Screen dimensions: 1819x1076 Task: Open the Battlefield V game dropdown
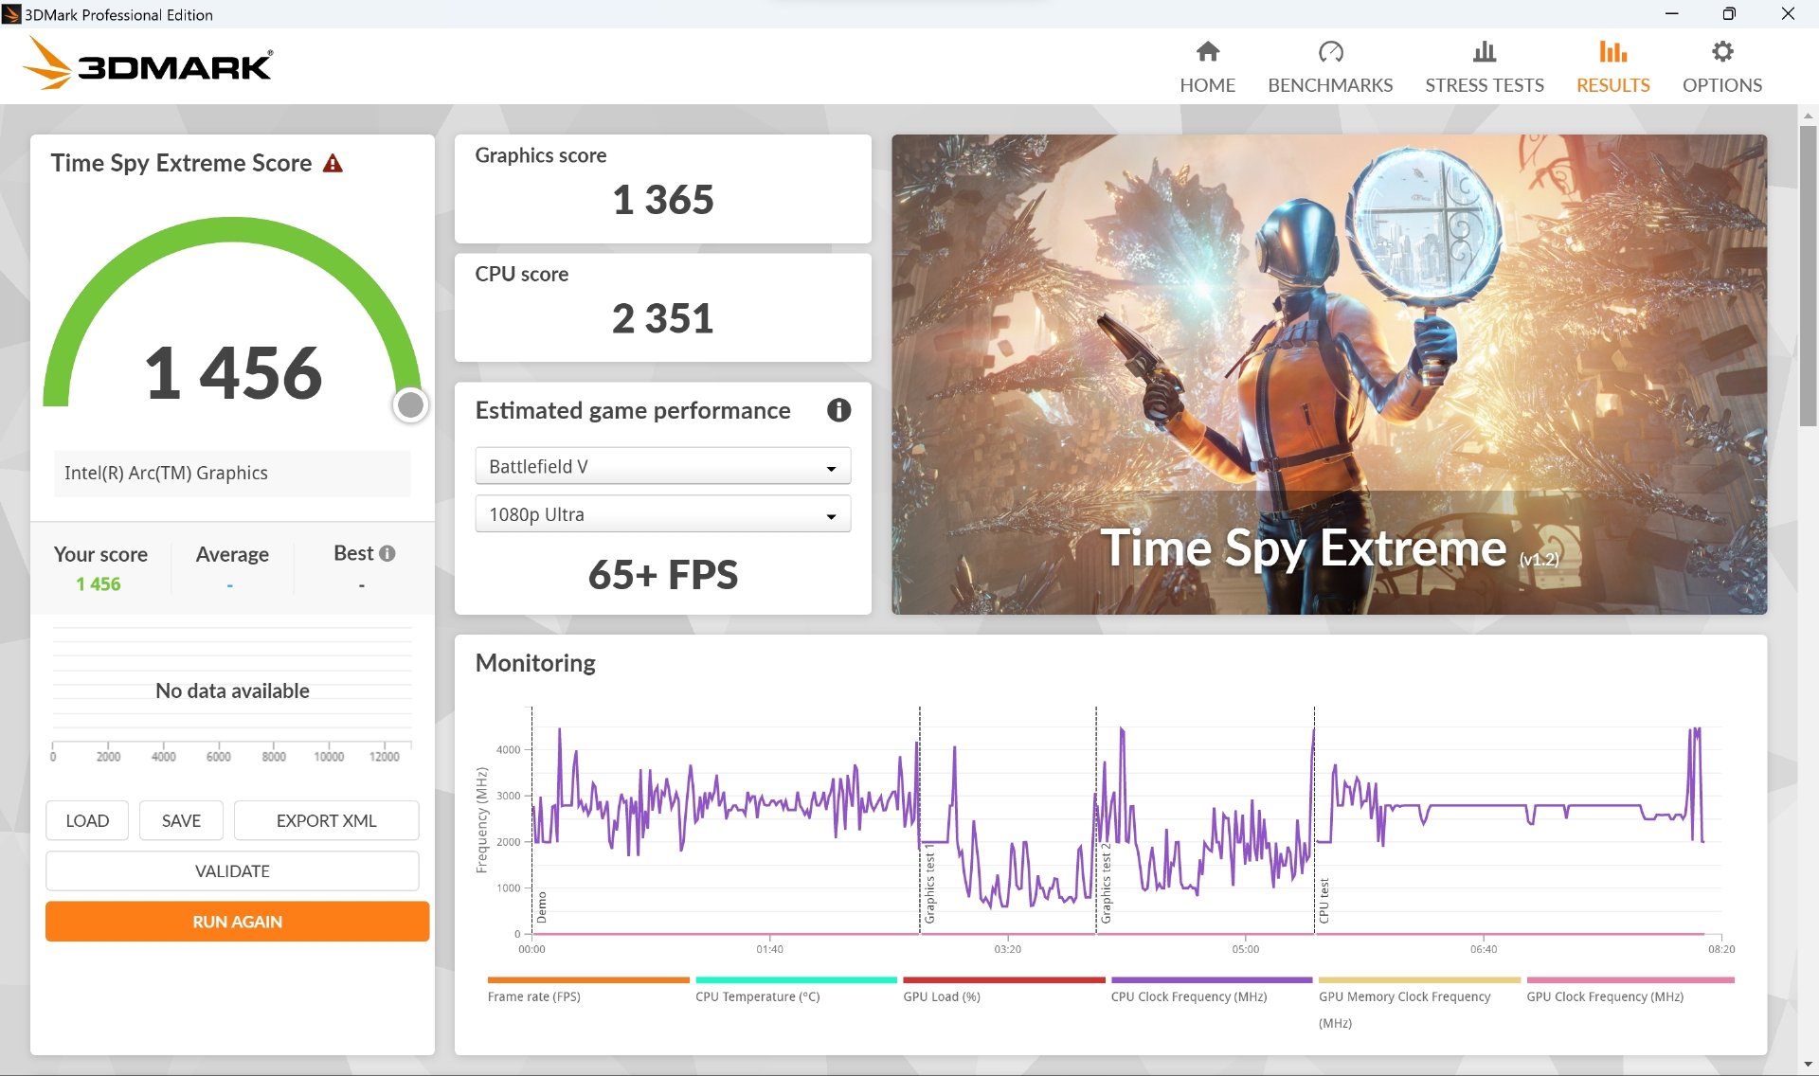(x=663, y=466)
